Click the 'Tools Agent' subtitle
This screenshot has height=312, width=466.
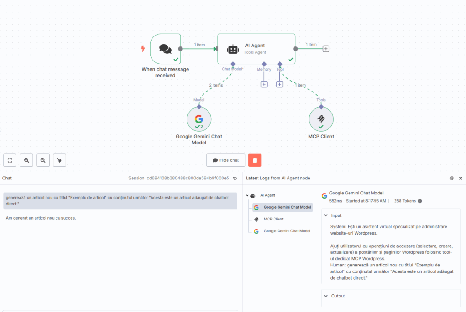click(255, 52)
